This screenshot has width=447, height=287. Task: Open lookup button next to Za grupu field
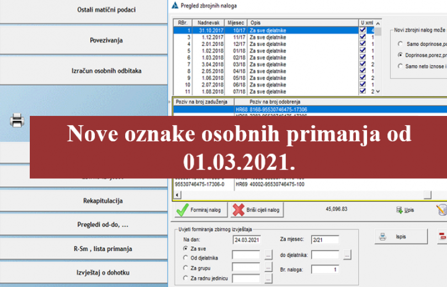268,267
